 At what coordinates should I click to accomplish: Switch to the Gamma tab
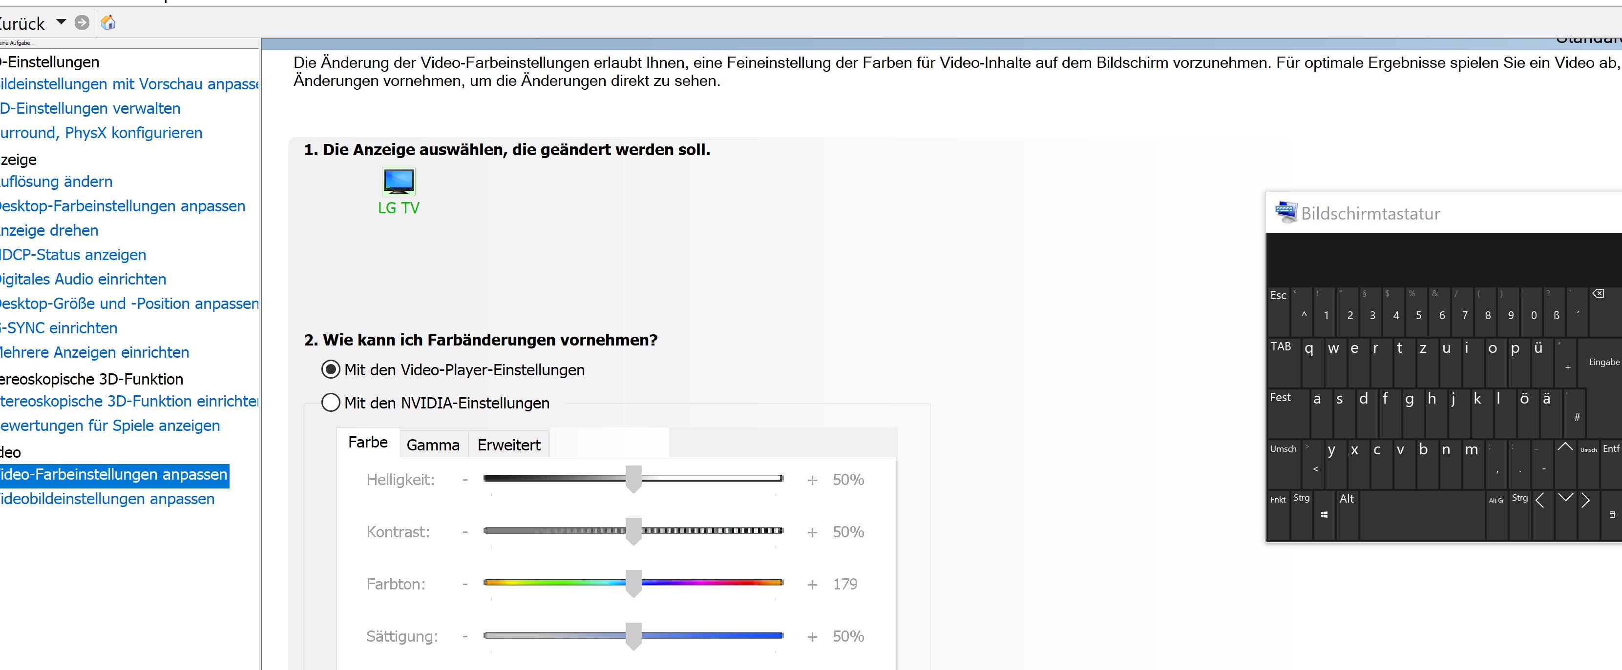click(x=433, y=445)
